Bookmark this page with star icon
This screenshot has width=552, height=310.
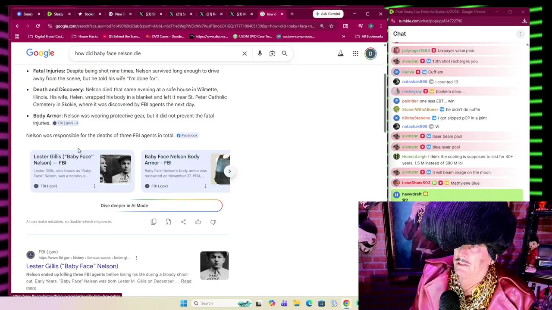[331, 26]
